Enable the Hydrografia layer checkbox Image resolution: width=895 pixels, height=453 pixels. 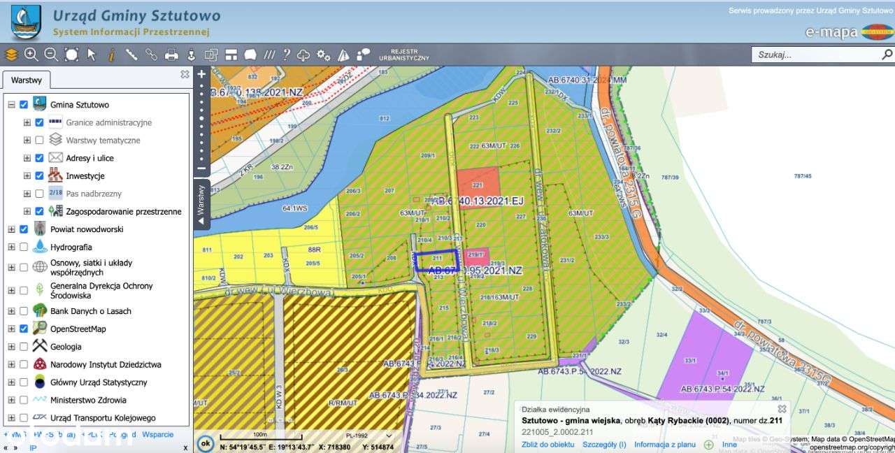pyautogui.click(x=24, y=247)
